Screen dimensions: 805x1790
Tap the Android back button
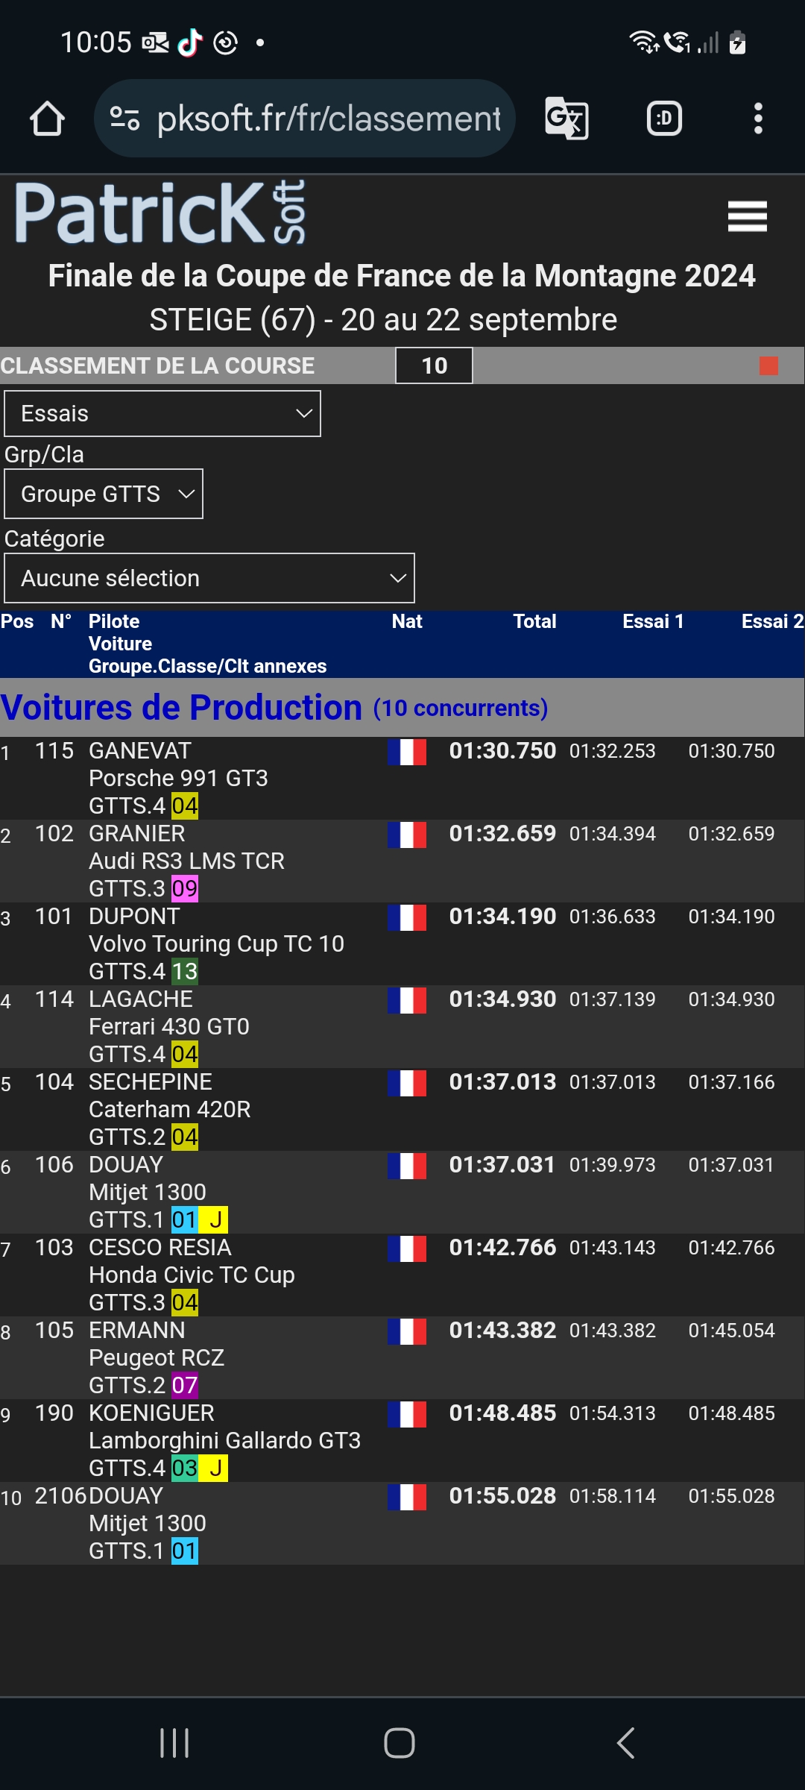point(626,1743)
